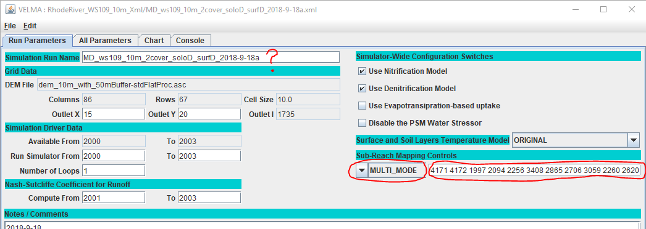Click the Sub-Reach cell index list field
646x229 pixels.
click(x=535, y=171)
